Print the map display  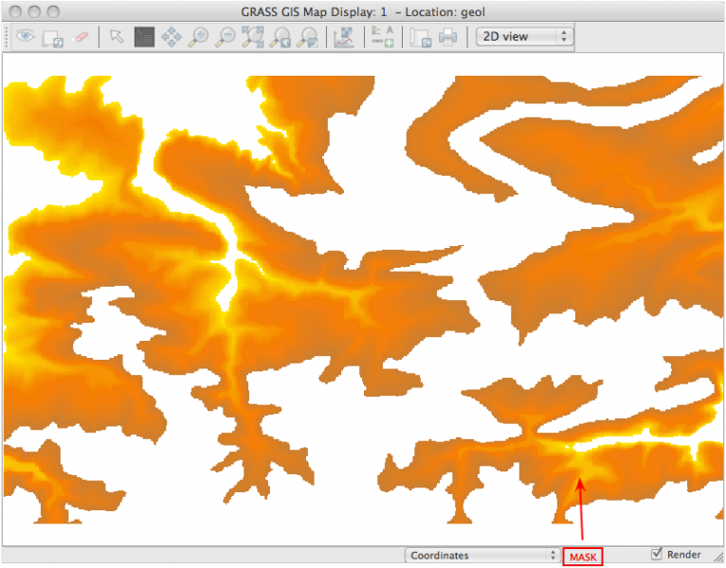coord(447,37)
